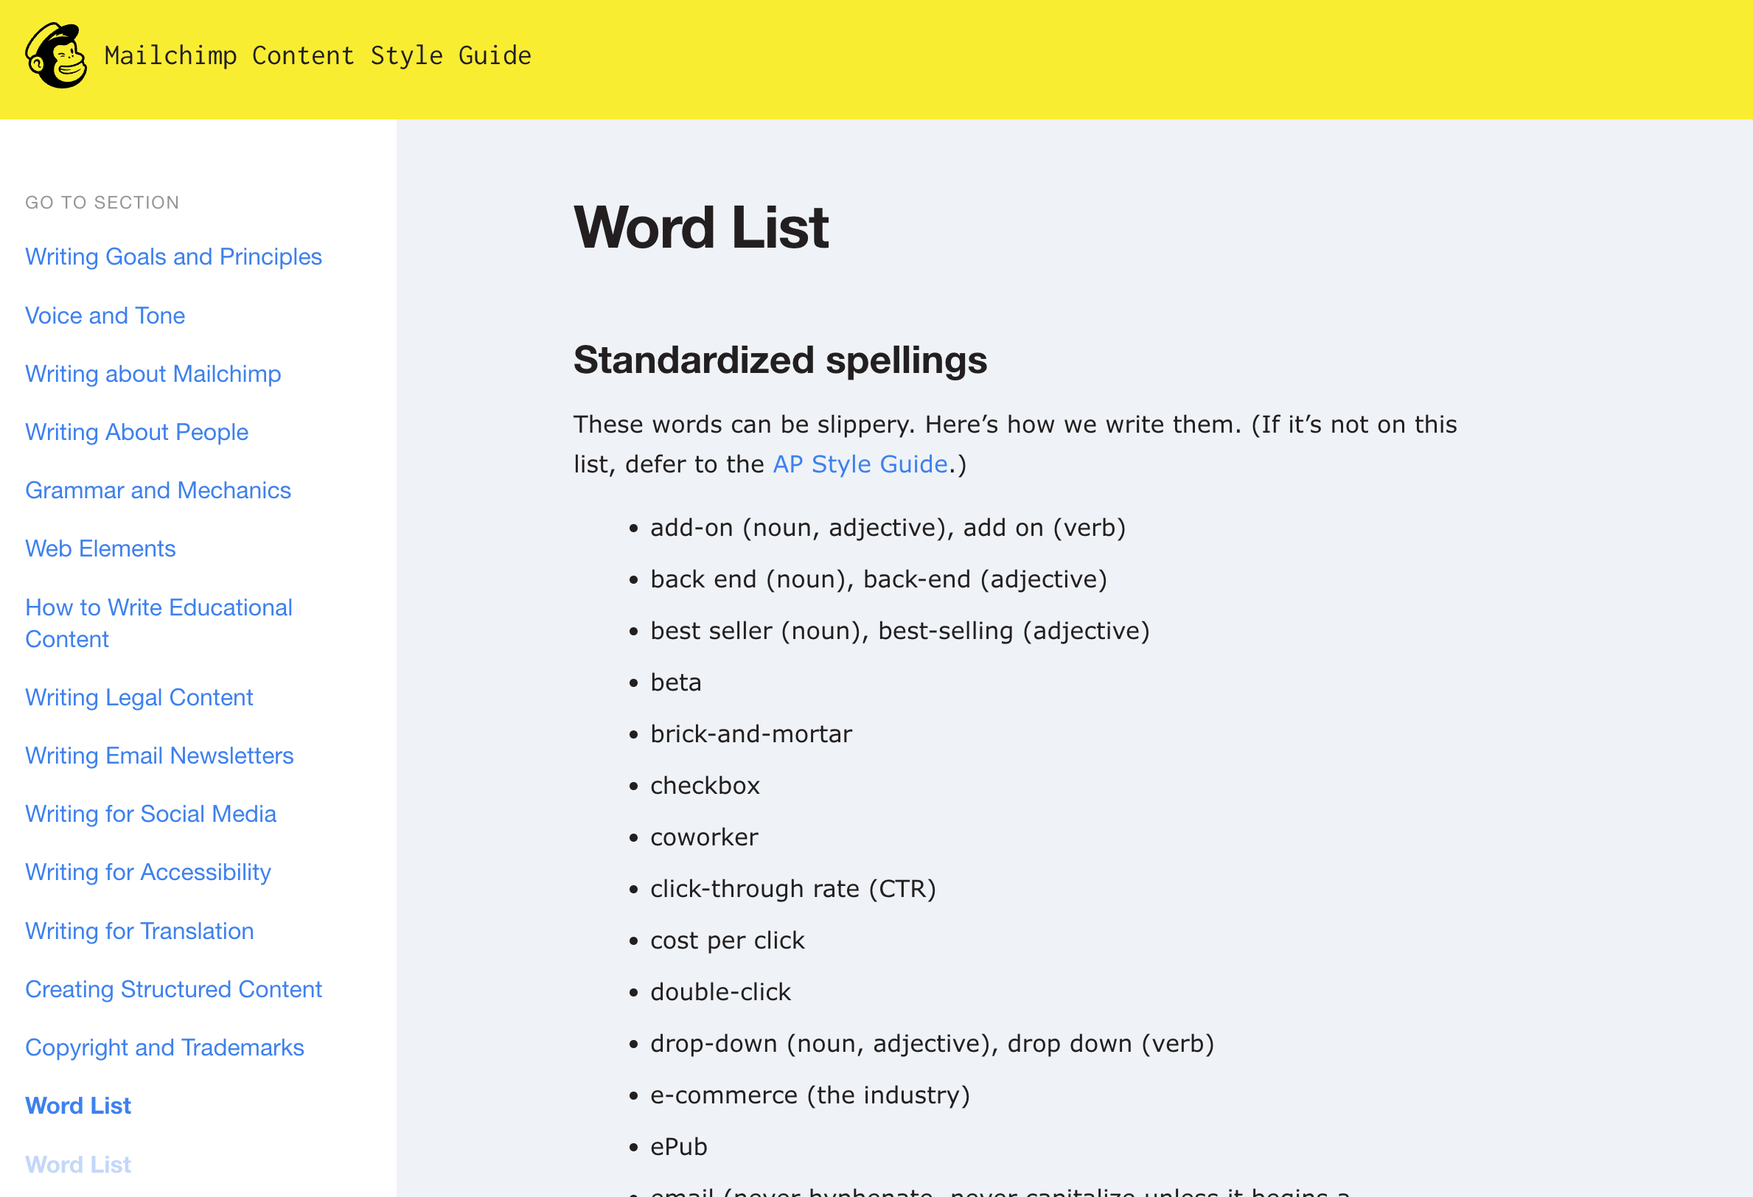The height and width of the screenshot is (1197, 1753).
Task: Click the 'brick-and-mortar' list item
Action: (x=751, y=734)
